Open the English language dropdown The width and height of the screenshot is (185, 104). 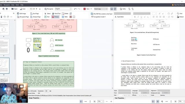(x=63, y=9)
